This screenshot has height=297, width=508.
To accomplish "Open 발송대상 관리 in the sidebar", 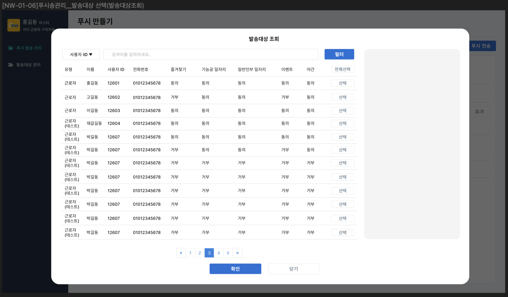I will coord(28,65).
